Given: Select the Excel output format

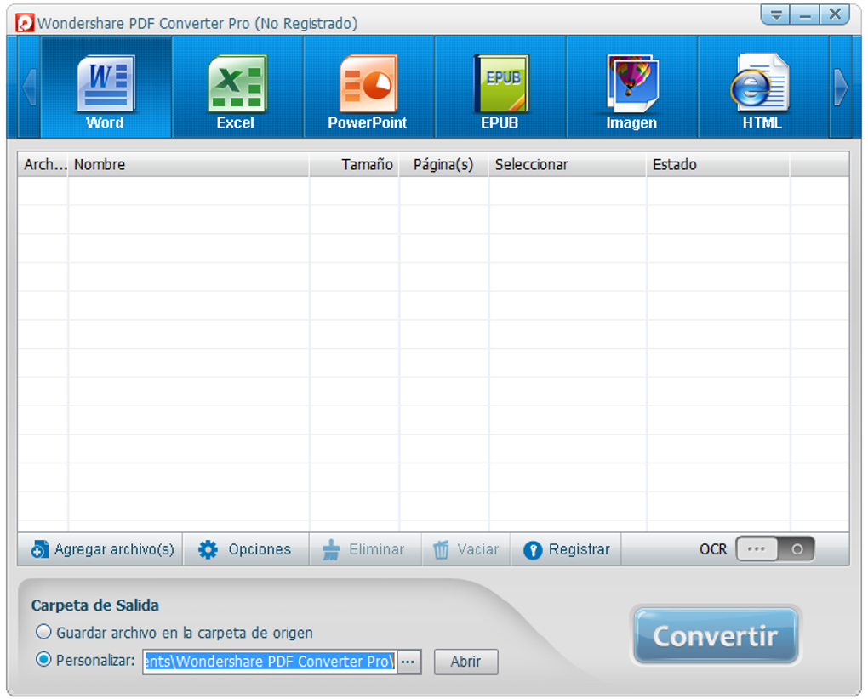Looking at the screenshot, I should tap(237, 88).
